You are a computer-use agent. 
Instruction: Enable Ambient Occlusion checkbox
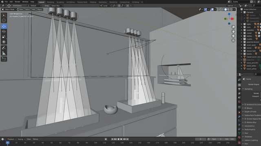coord(245,105)
